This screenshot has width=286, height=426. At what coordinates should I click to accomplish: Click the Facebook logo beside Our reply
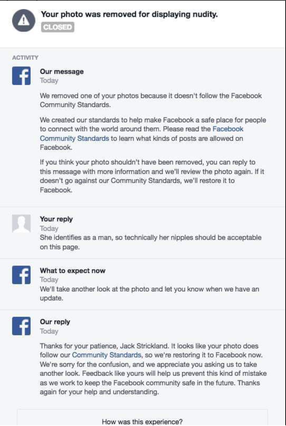pos(21,326)
